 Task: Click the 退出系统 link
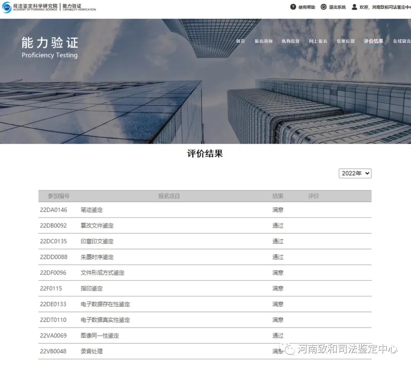337,7
